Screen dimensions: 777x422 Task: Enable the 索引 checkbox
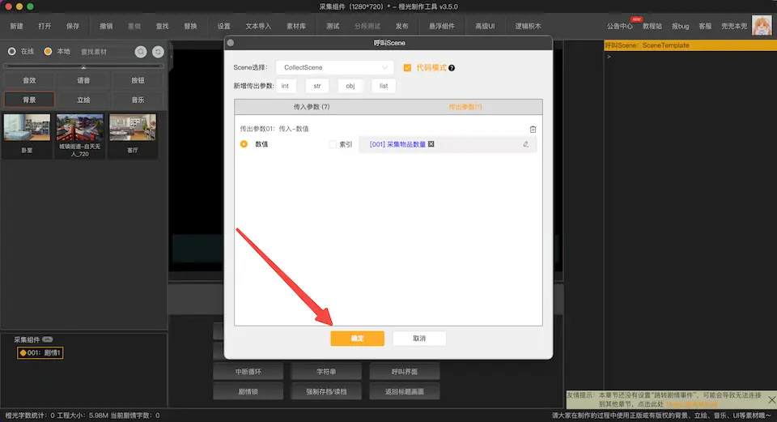tap(333, 144)
